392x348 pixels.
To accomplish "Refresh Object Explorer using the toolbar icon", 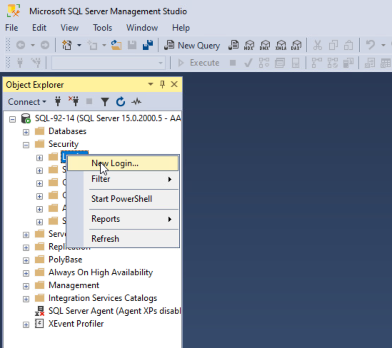I will (121, 102).
